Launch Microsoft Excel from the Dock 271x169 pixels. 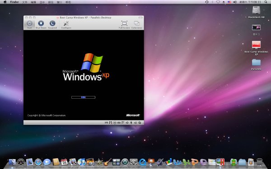pos(186,162)
